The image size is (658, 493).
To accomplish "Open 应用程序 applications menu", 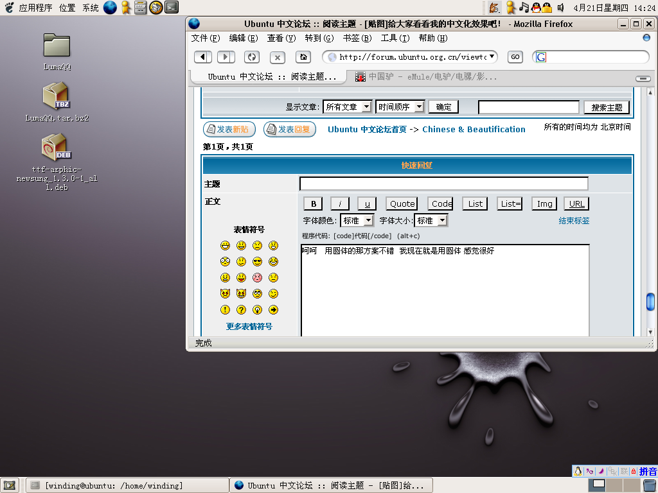I will tap(35, 8).
